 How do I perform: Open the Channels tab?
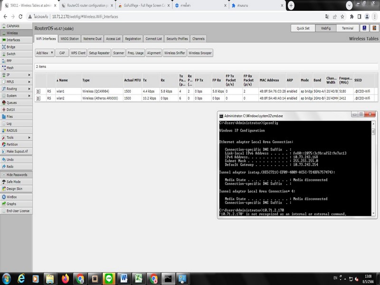pyautogui.click(x=198, y=39)
